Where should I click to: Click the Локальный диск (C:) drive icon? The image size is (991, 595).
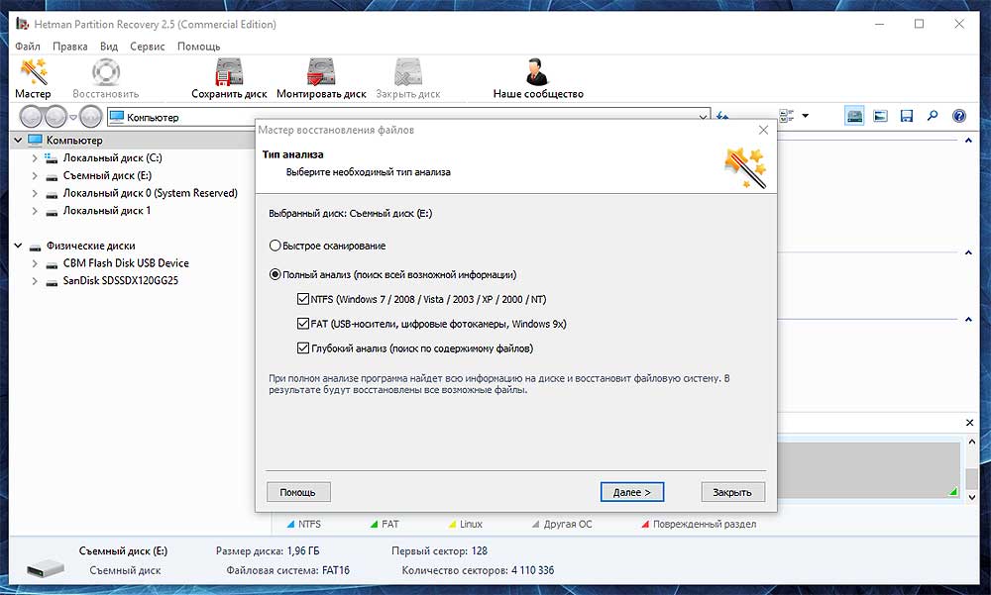coord(52,157)
